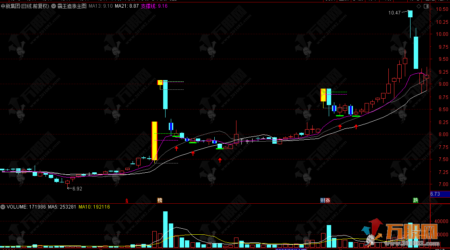The width and height of the screenshot is (450, 250).
Task: Click the 7.00 price axis label
Action: (x=444, y=184)
